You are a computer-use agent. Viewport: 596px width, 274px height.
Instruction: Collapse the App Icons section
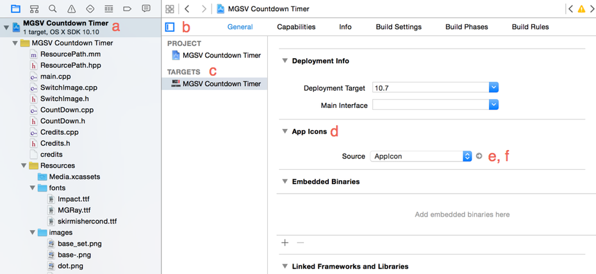285,132
